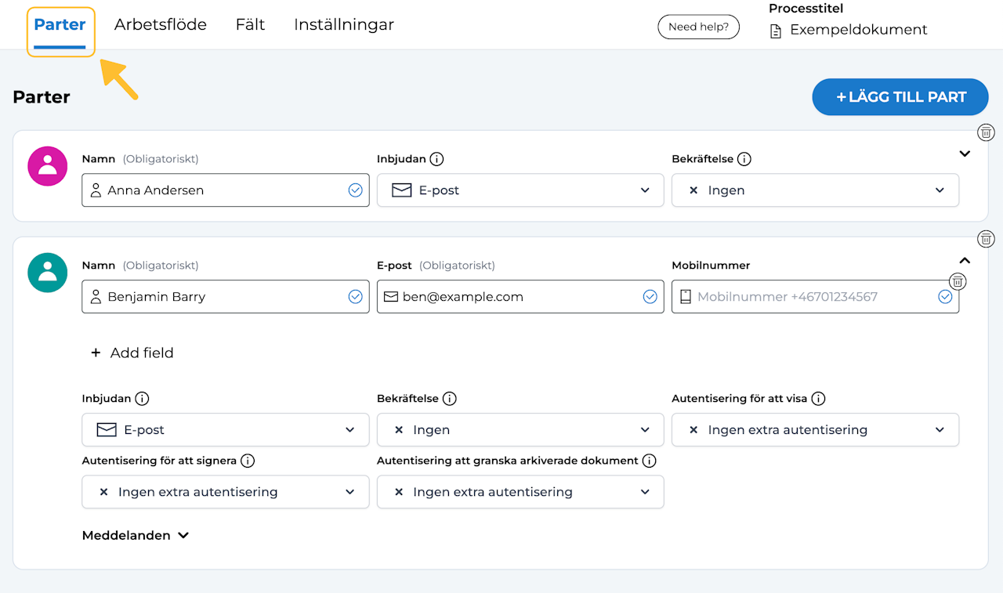Collapse Benjamin Barry's party details
The image size is (1003, 593).
pyautogui.click(x=965, y=260)
